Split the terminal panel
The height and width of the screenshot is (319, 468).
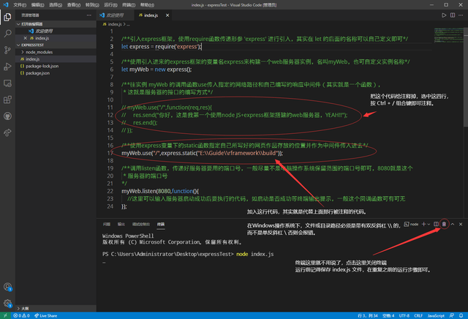coord(436,224)
